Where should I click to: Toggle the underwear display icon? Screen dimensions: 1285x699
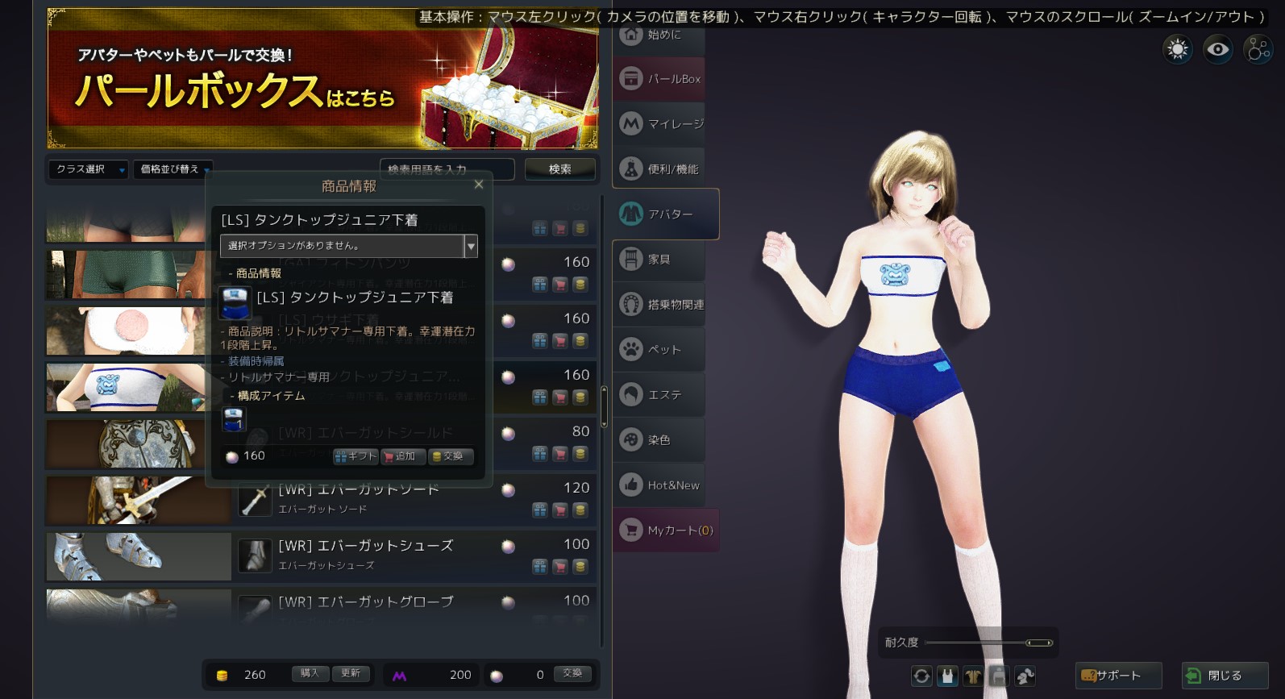click(x=947, y=676)
